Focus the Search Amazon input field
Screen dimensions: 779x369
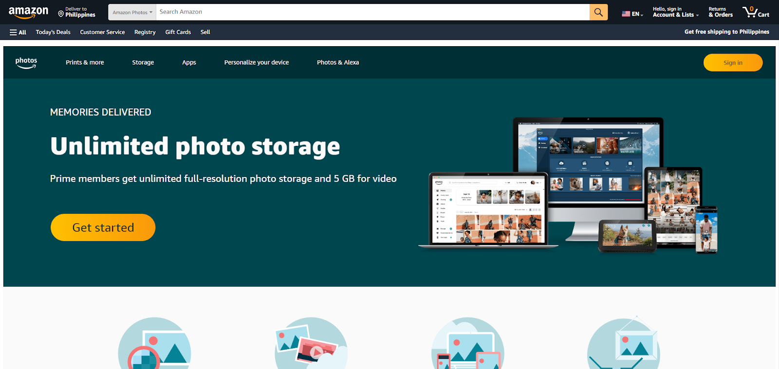click(372, 12)
